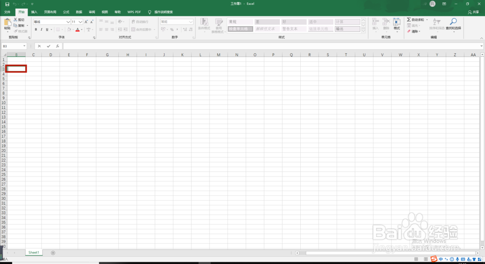Open 查找和选择 magnifier menu
Image resolution: width=485 pixels, height=264 pixels.
[x=453, y=24]
